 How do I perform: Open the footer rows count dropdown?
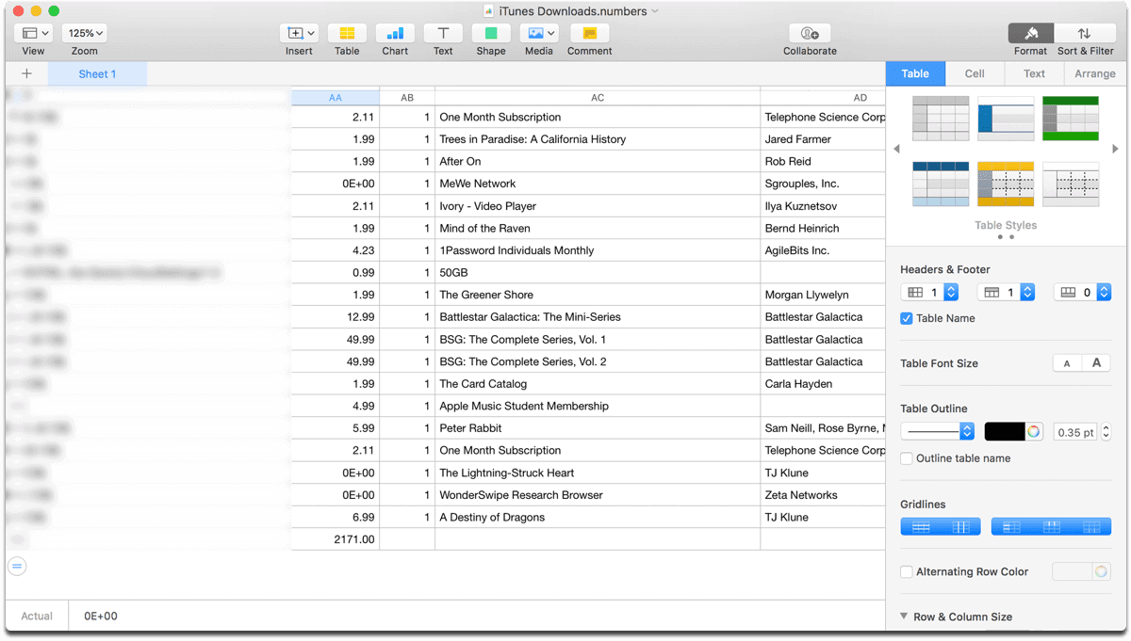click(x=1082, y=293)
